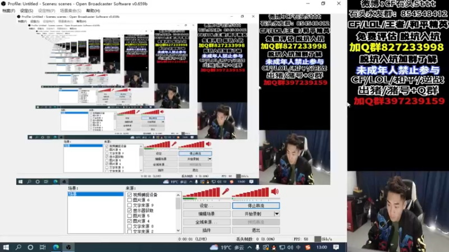Open the 设定档(P) menu
The height and width of the screenshot is (252, 449).
coord(47,11)
